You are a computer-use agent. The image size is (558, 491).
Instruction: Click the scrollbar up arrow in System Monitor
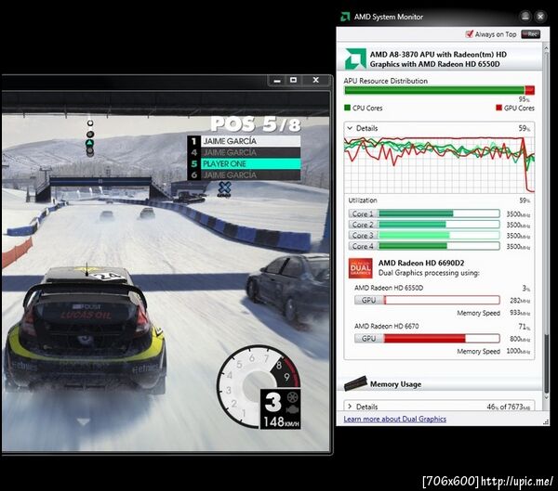pyautogui.click(x=546, y=46)
